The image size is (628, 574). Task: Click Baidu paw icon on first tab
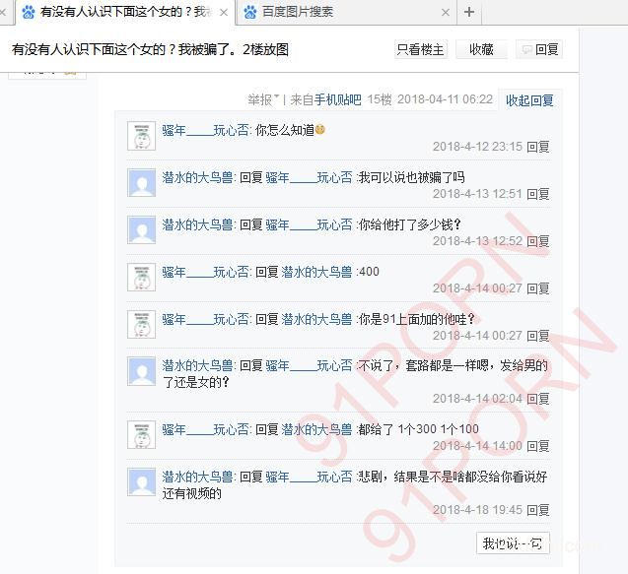[29, 13]
